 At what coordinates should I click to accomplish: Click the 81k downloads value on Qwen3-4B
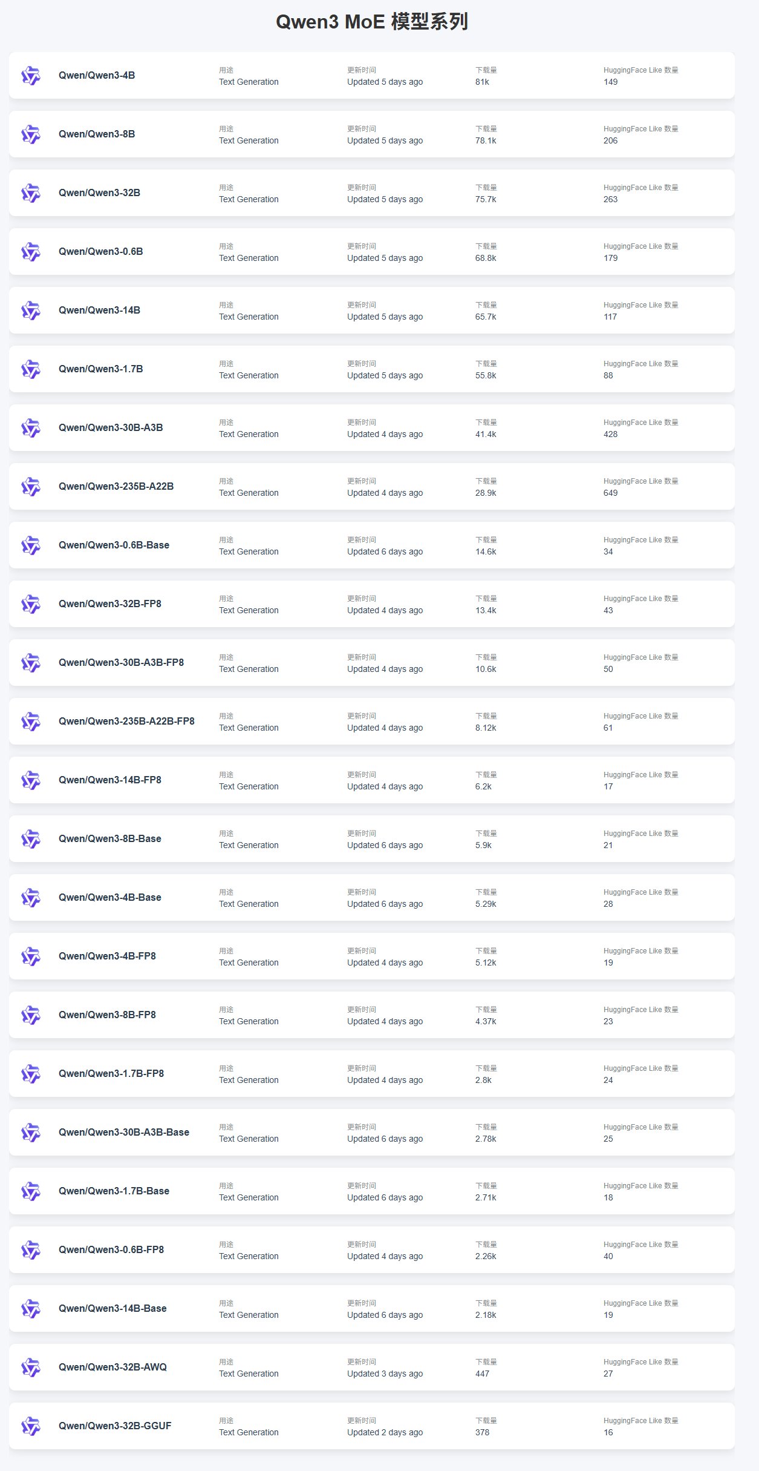482,82
